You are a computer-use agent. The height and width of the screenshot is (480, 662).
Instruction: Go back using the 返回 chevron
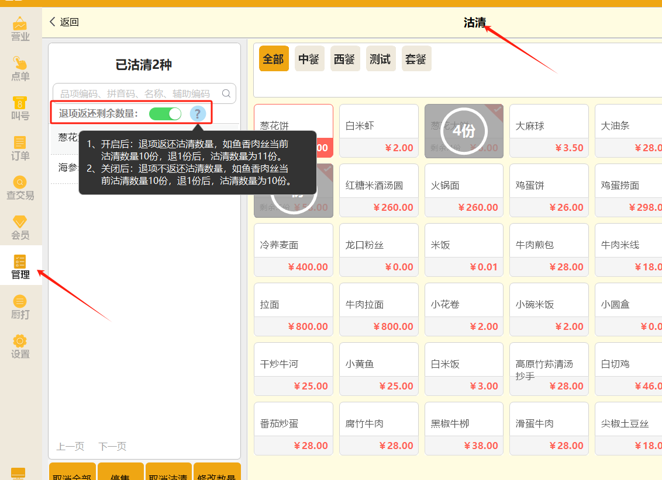tap(64, 22)
